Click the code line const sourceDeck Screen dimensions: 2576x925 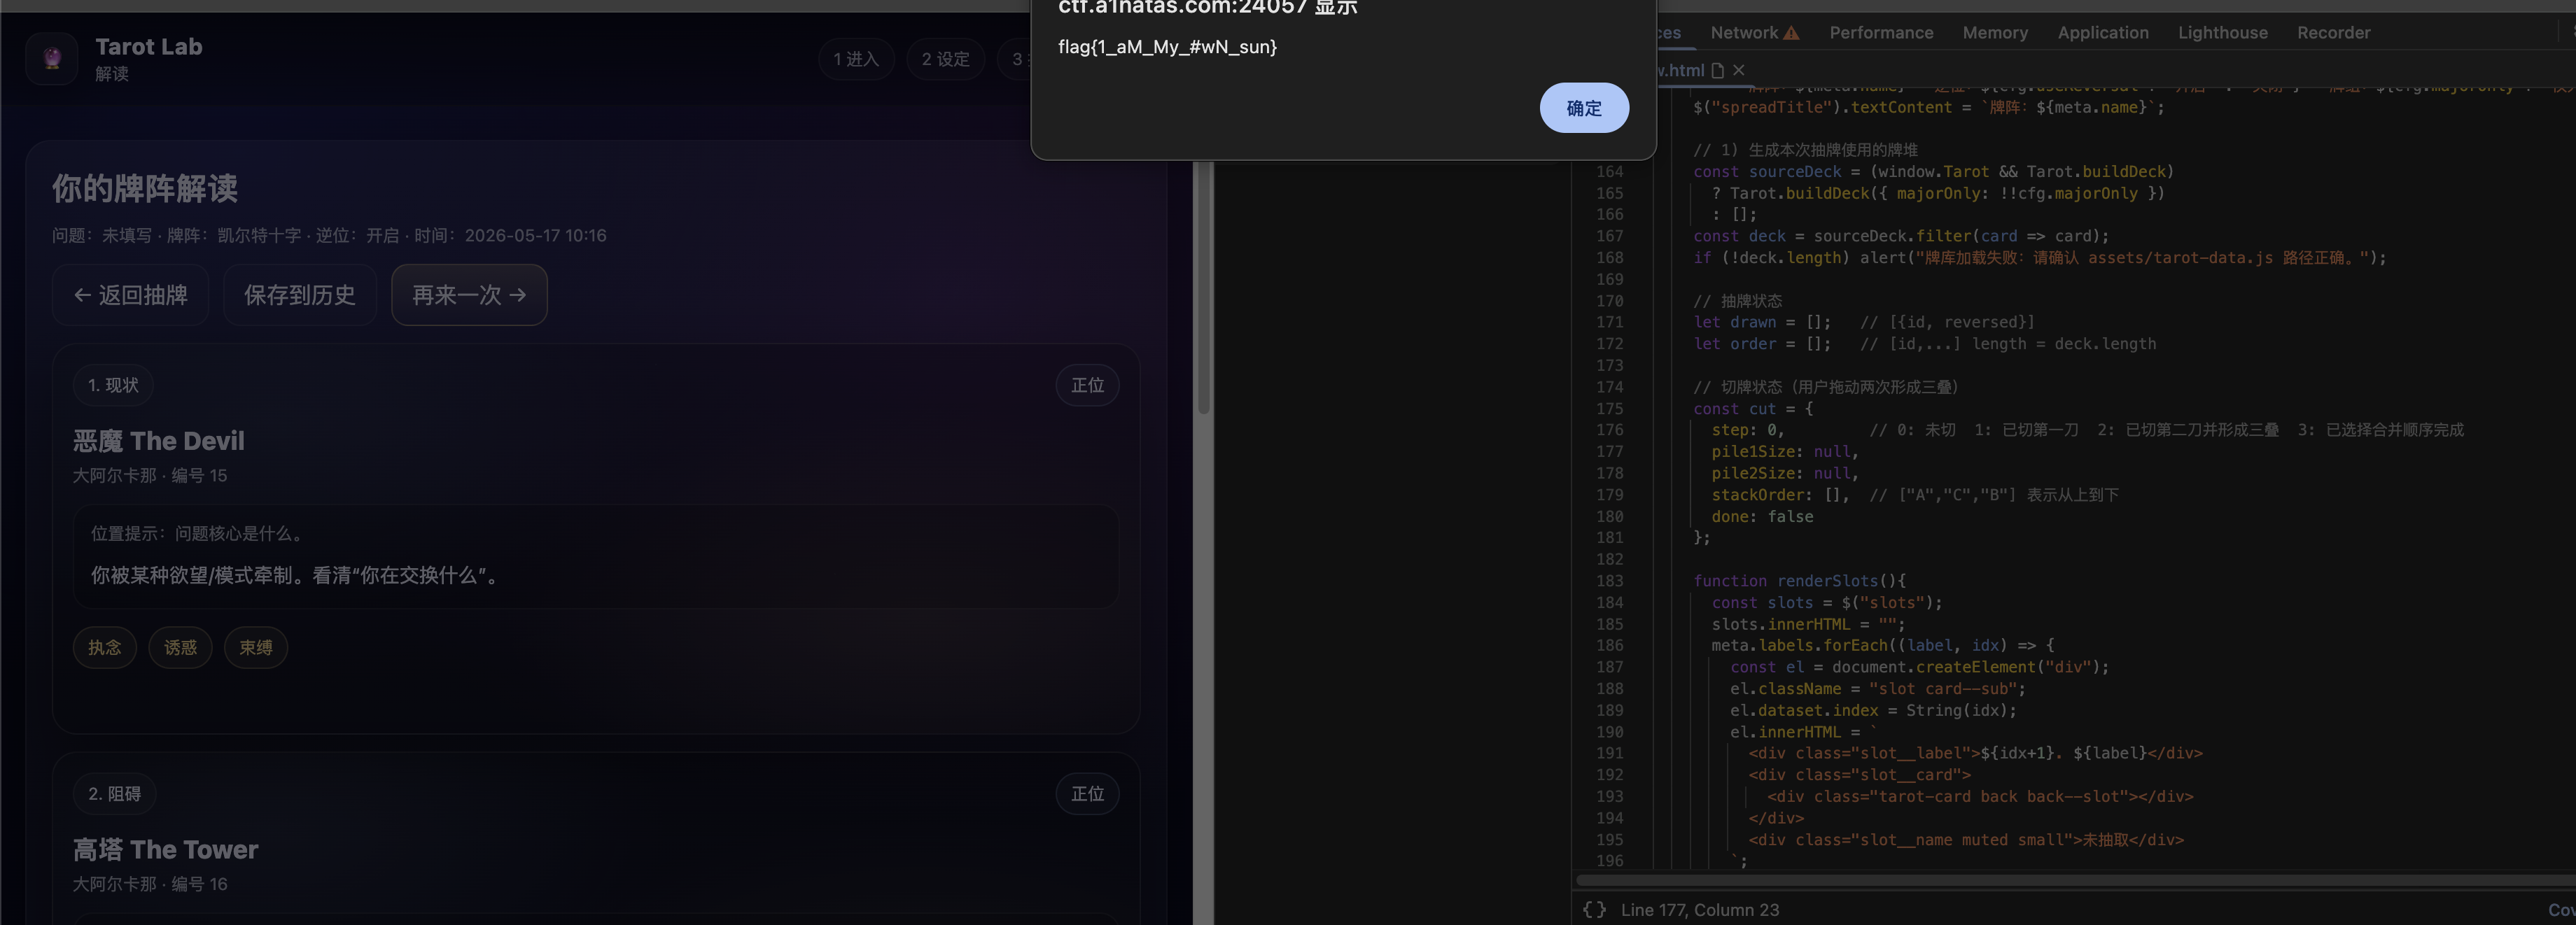[x=1934, y=172]
